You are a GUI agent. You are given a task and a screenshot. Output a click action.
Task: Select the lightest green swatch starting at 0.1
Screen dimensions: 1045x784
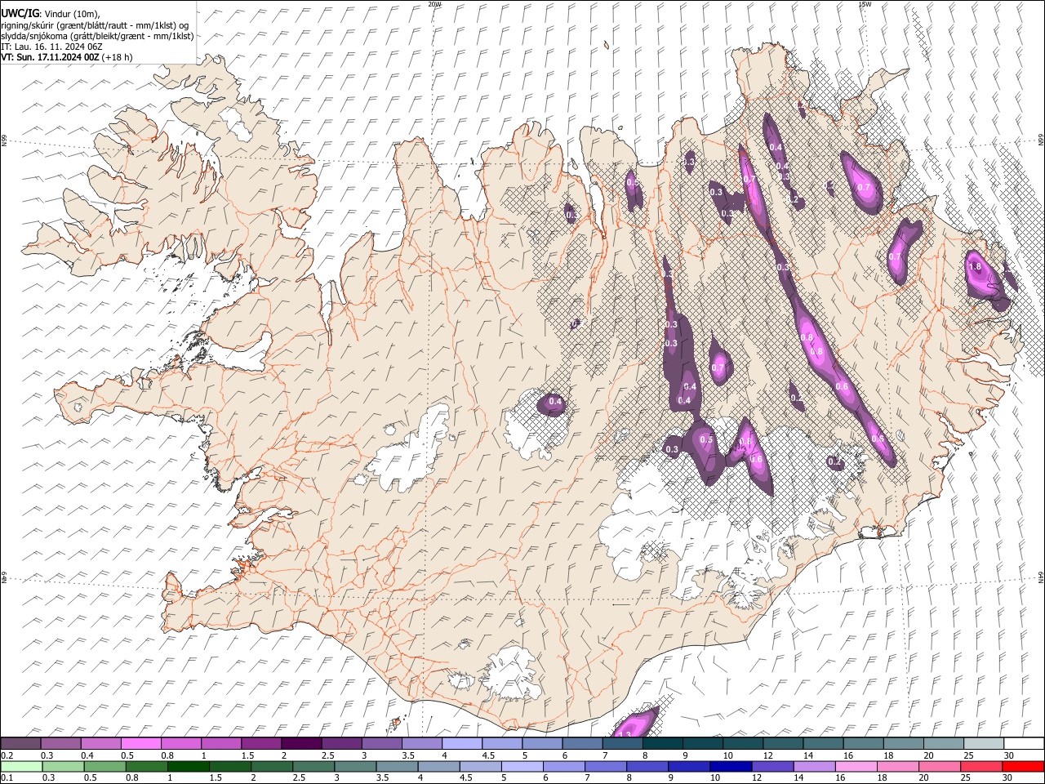22,766
